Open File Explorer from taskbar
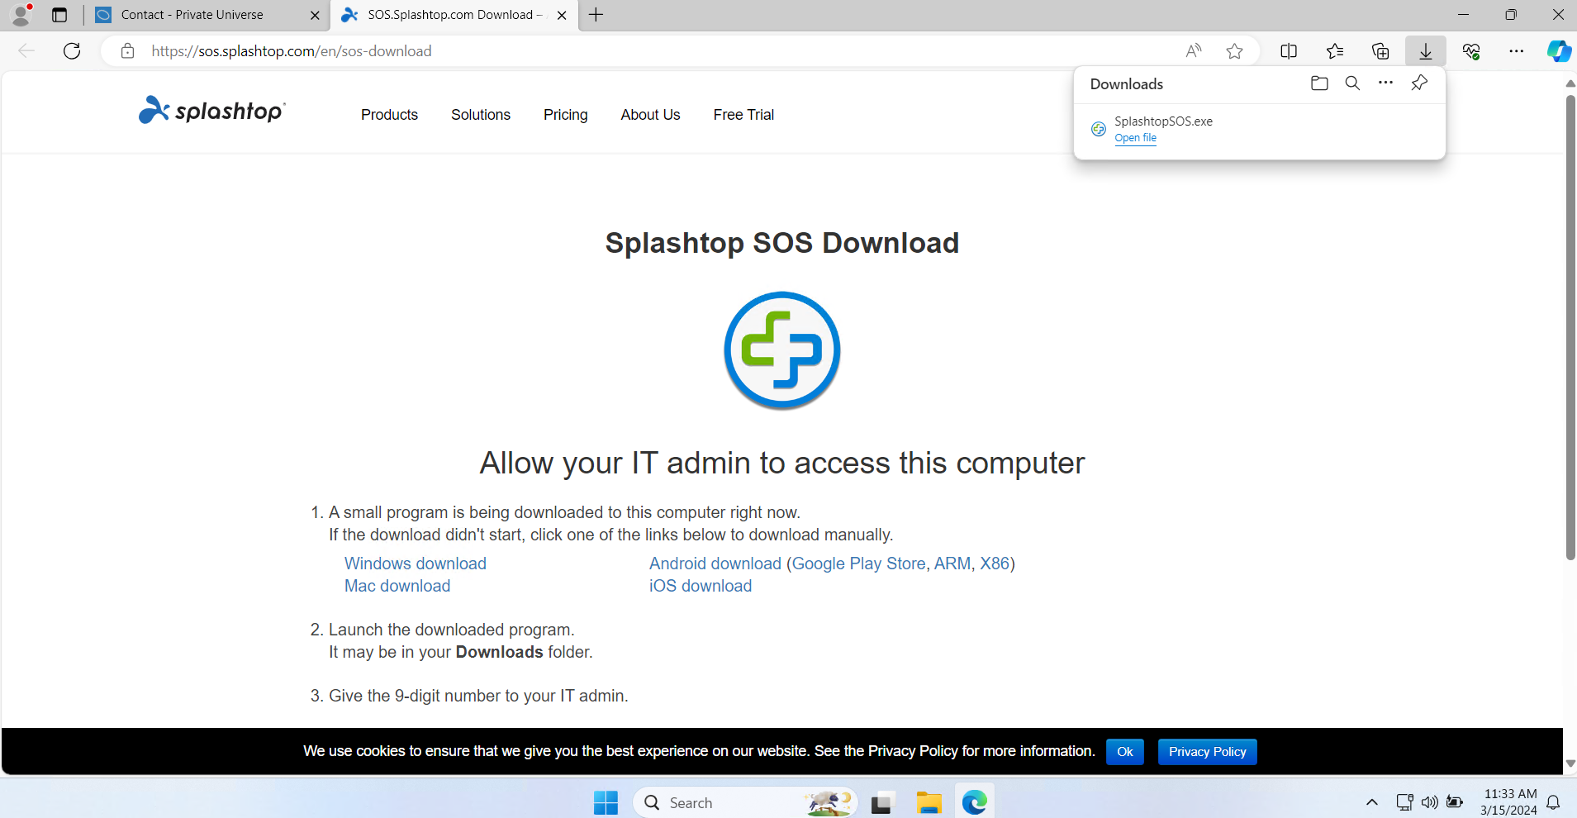Viewport: 1577px width, 818px height. click(x=929, y=802)
